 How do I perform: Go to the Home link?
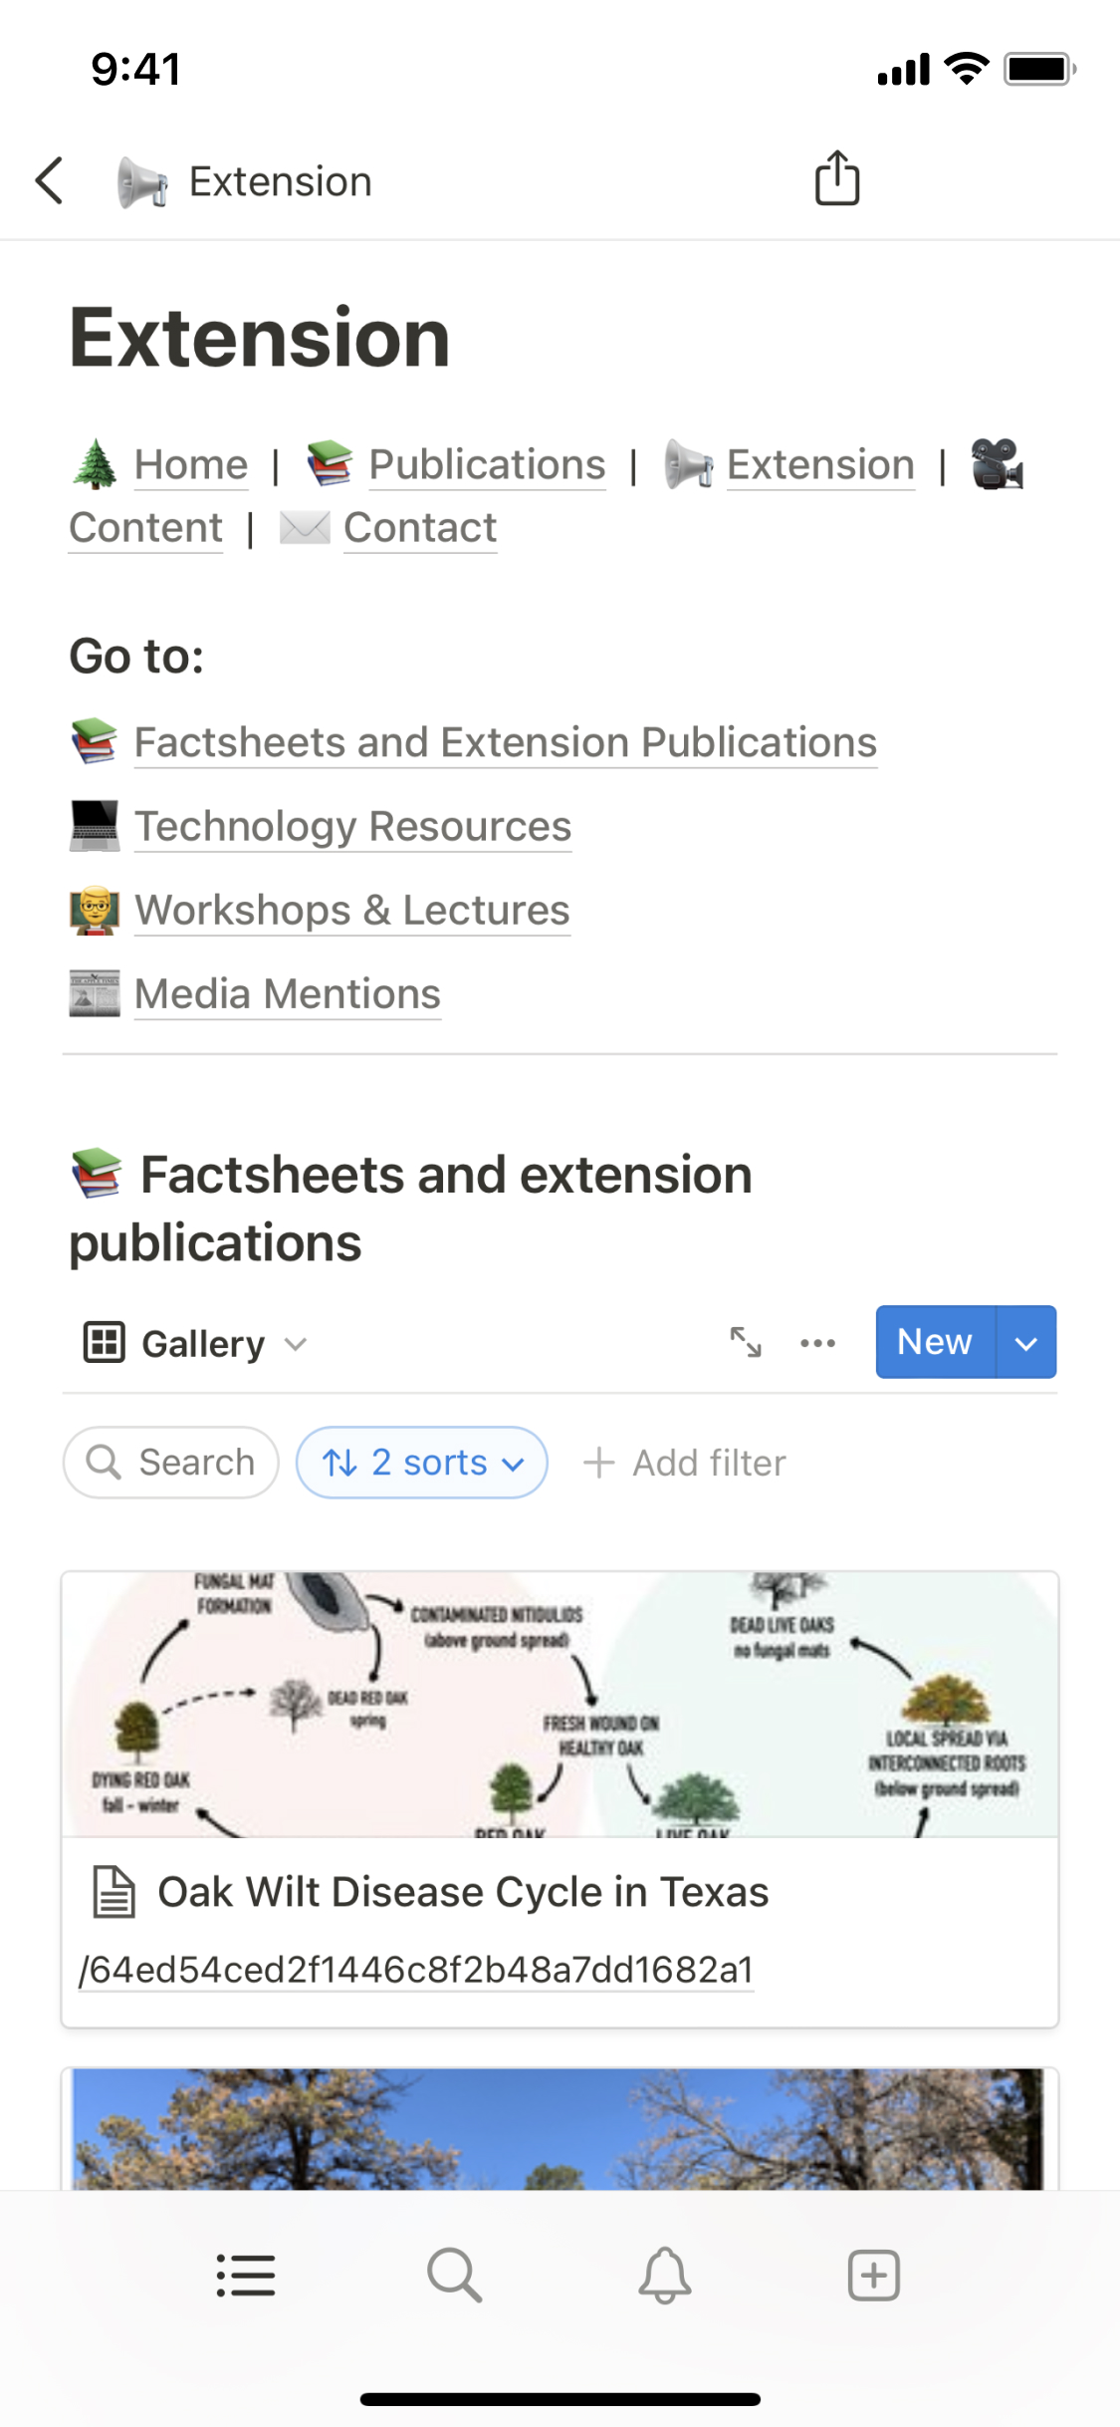coord(190,465)
